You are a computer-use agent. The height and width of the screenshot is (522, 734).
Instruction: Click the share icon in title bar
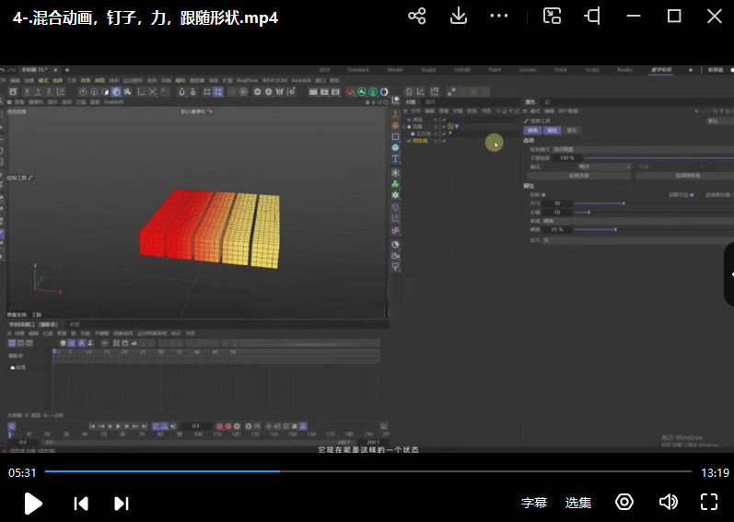tap(417, 17)
